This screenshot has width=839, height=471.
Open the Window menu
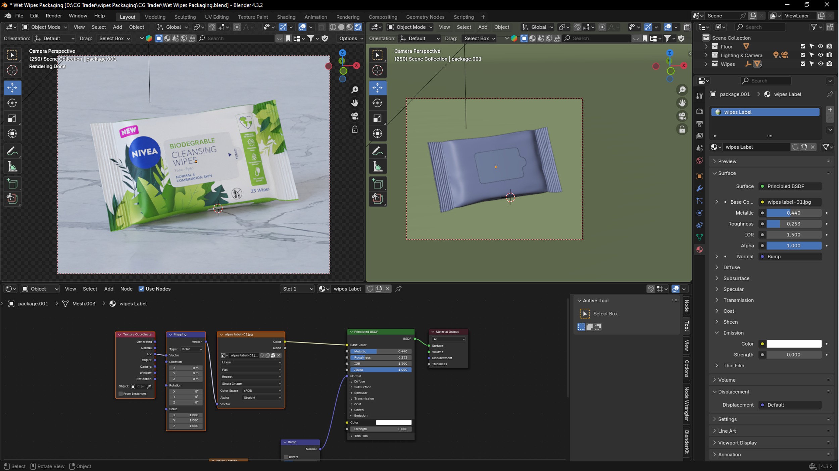pos(78,16)
